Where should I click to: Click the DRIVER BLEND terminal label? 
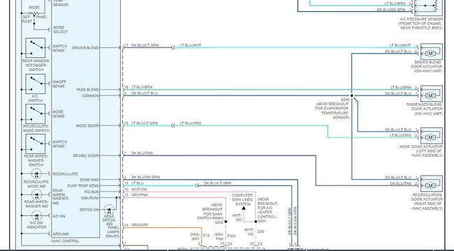[x=85, y=47]
